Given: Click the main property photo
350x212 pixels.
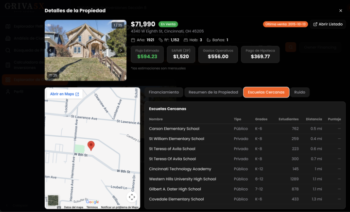Looking at the screenshot, I should click(86, 50).
